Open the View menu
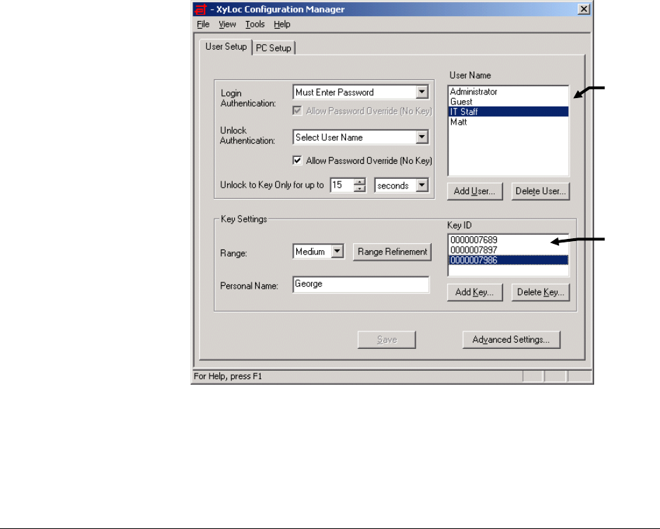Viewport: 660px width, 529px height. [227, 25]
